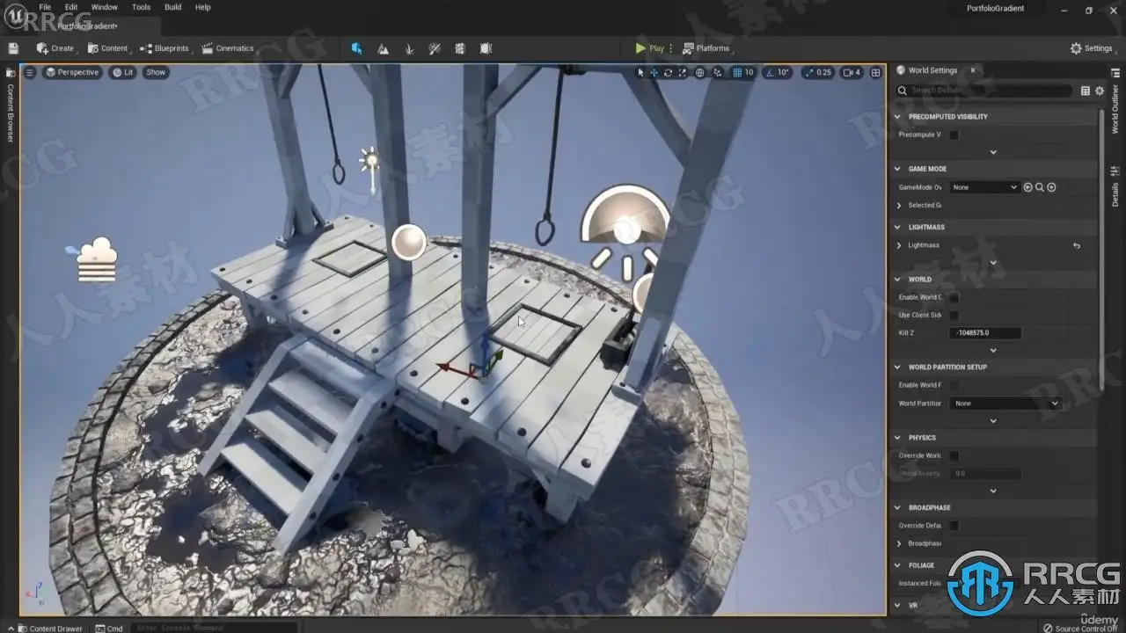This screenshot has height=633, width=1126.
Task: Change viewport Perspective view type
Action: pos(72,72)
